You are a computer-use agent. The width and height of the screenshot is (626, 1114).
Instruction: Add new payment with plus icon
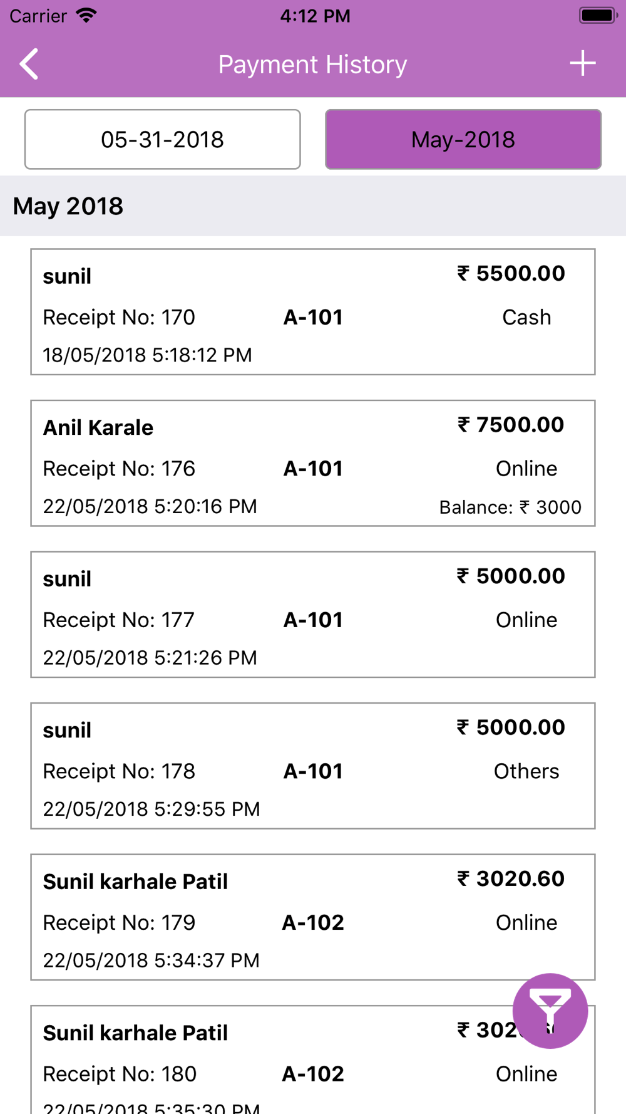tap(582, 63)
